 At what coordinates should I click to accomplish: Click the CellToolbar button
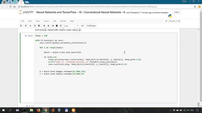pos(91,26)
